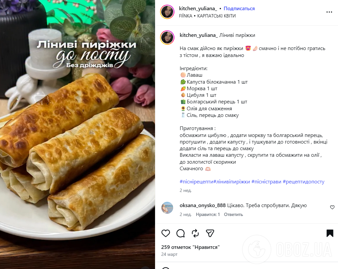Open kitchen_yuliana_ profile from the header username
This screenshot has width=338, height=269.
198,9
